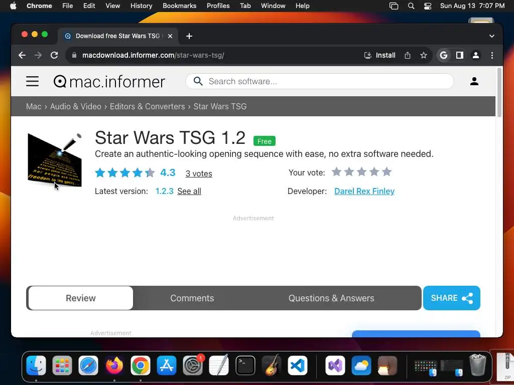Open the Apple menu
The height and width of the screenshot is (385, 514).
tap(13, 6)
